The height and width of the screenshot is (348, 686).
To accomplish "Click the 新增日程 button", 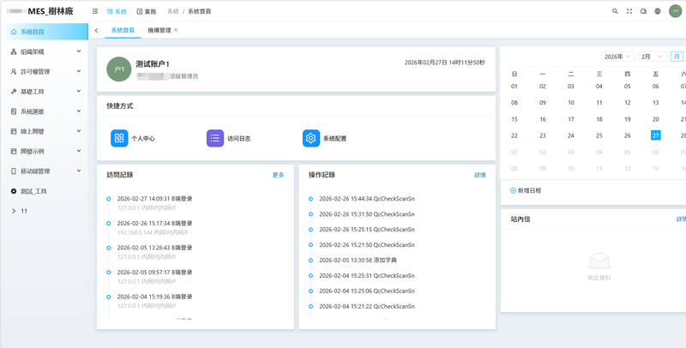I will point(526,190).
